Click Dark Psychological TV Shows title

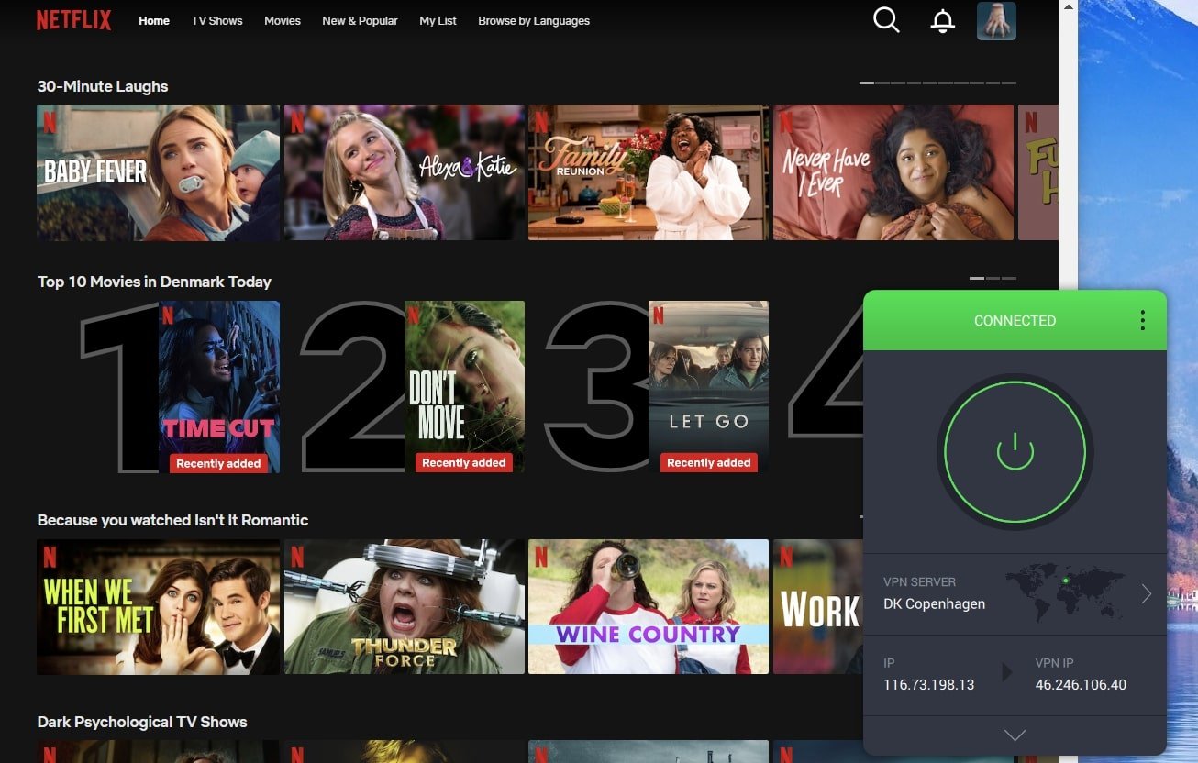142,722
